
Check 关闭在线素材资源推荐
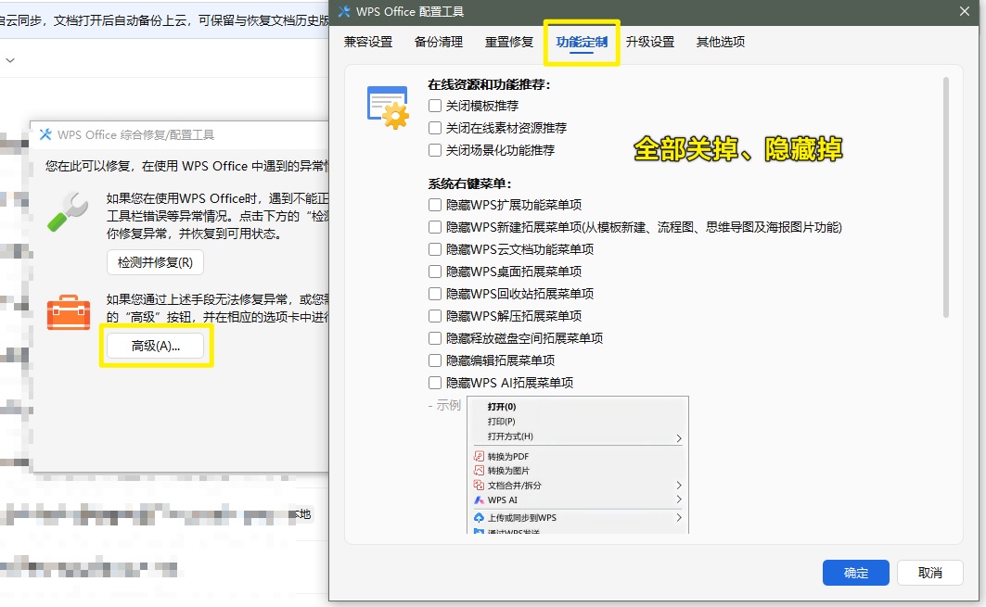[x=434, y=128]
